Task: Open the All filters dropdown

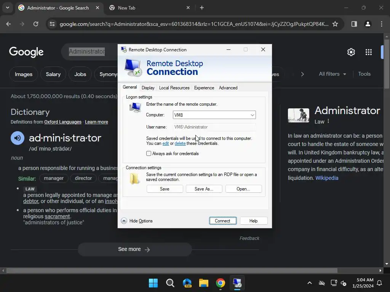Action: coord(332,74)
